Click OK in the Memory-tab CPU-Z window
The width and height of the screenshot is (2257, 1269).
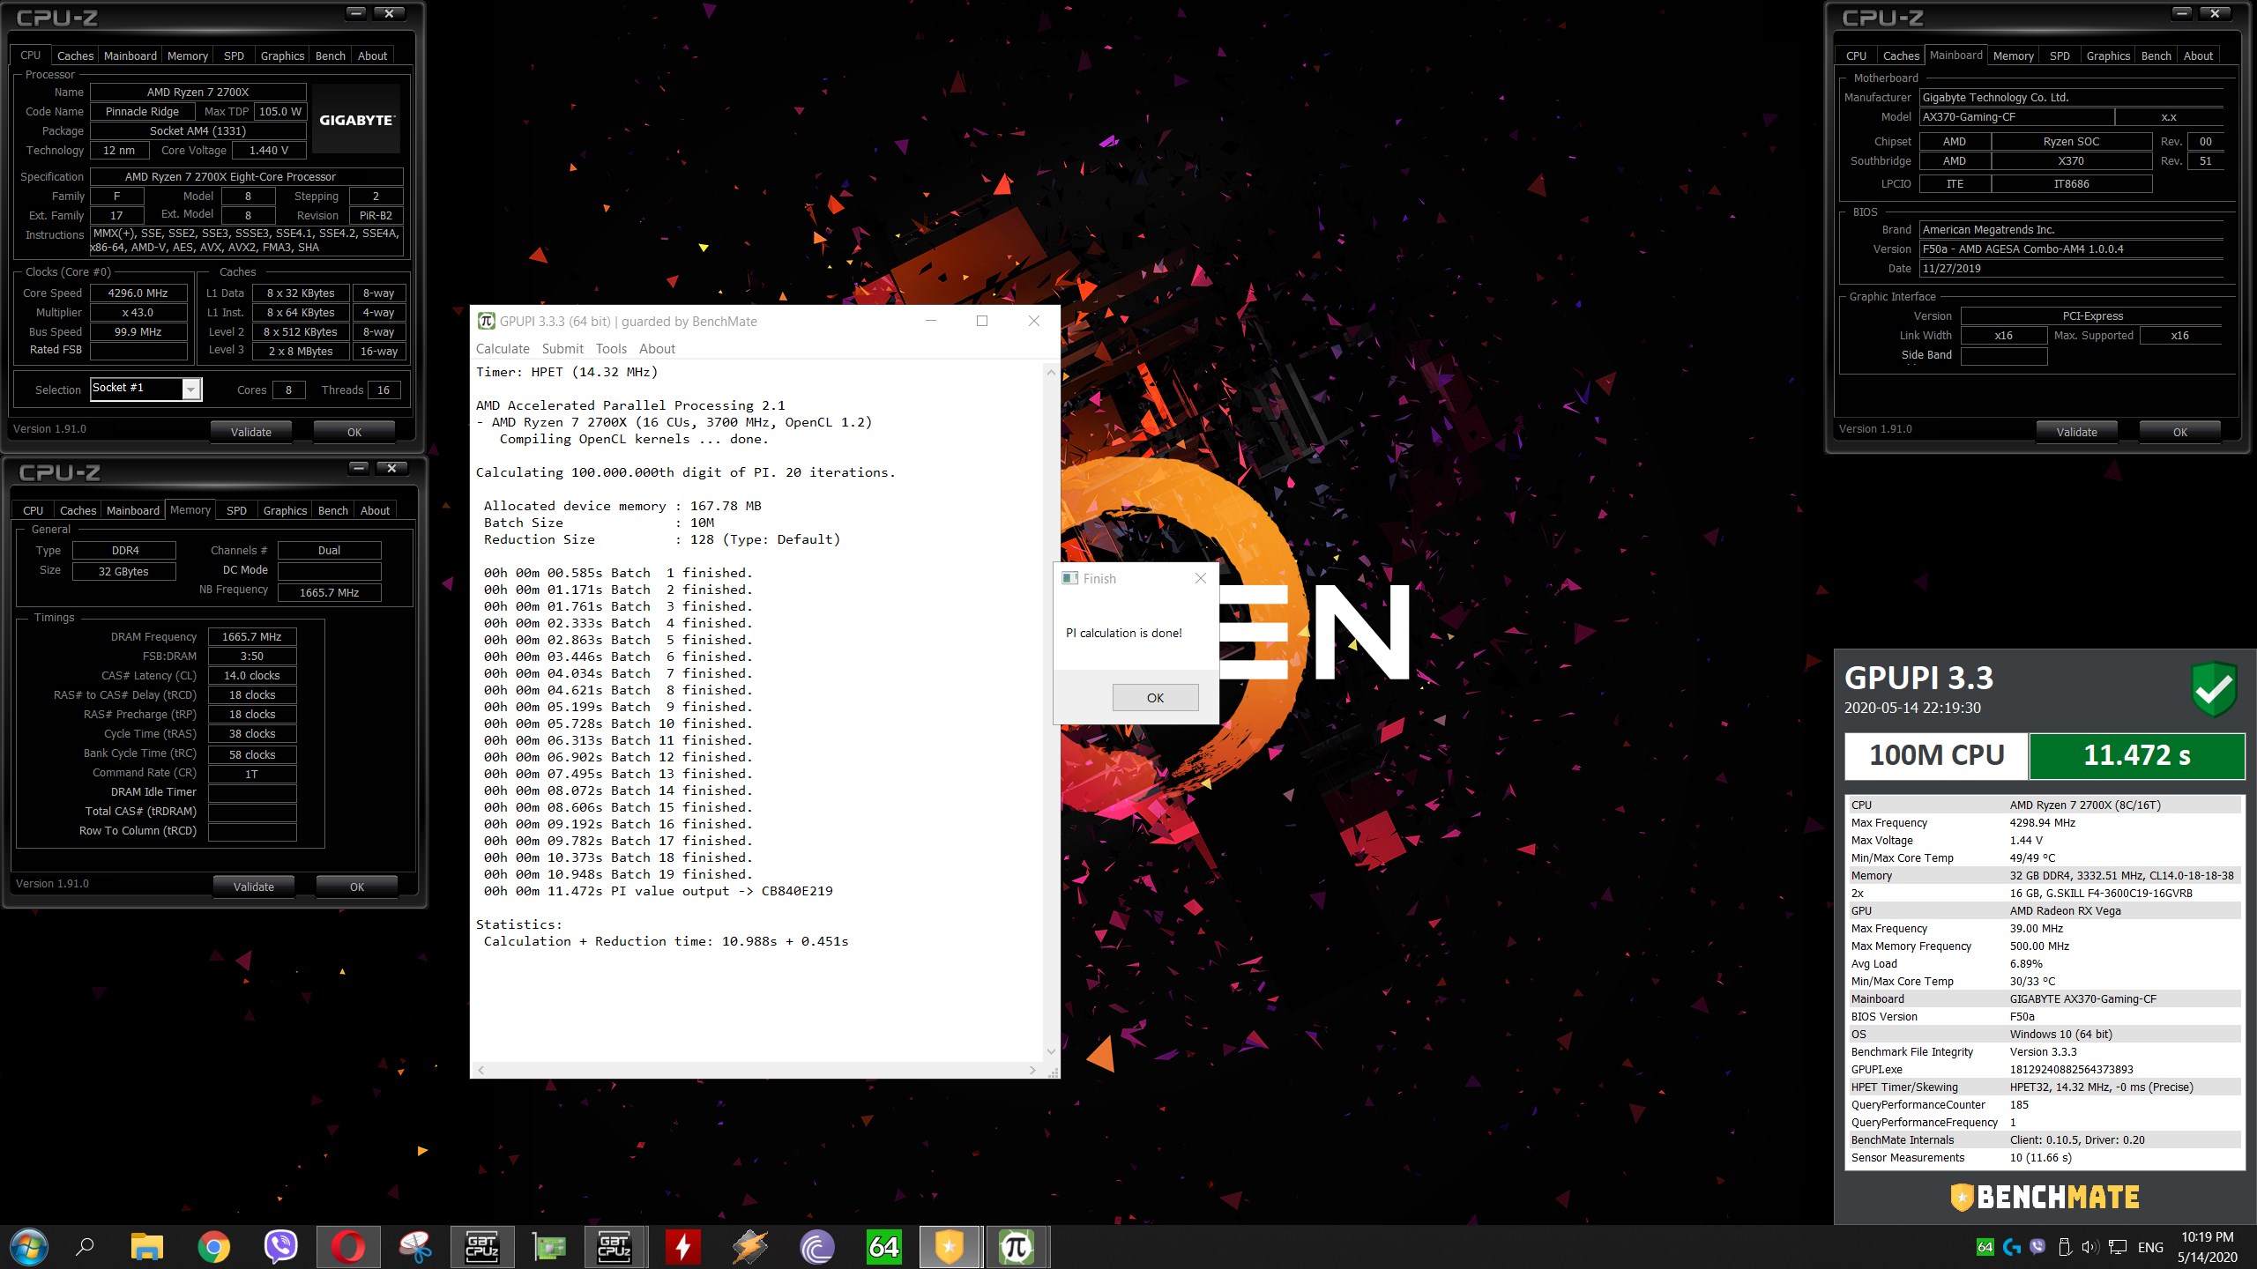pyautogui.click(x=356, y=887)
